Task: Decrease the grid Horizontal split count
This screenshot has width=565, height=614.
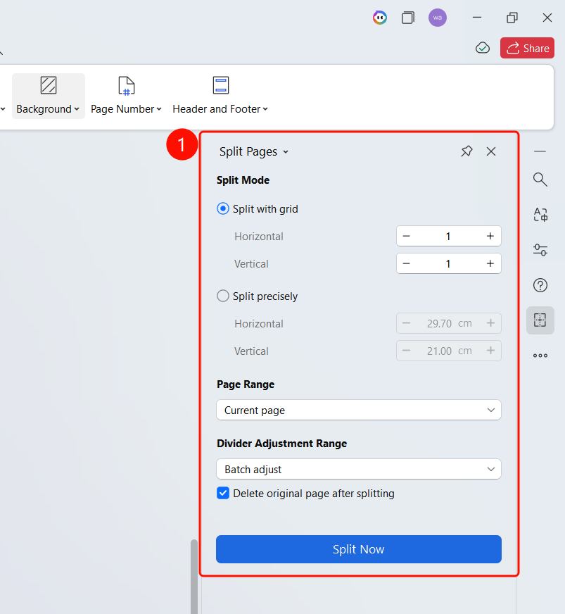Action: point(406,236)
